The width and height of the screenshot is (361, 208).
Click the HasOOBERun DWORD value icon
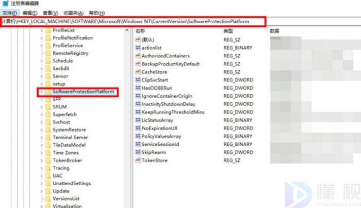click(x=138, y=88)
